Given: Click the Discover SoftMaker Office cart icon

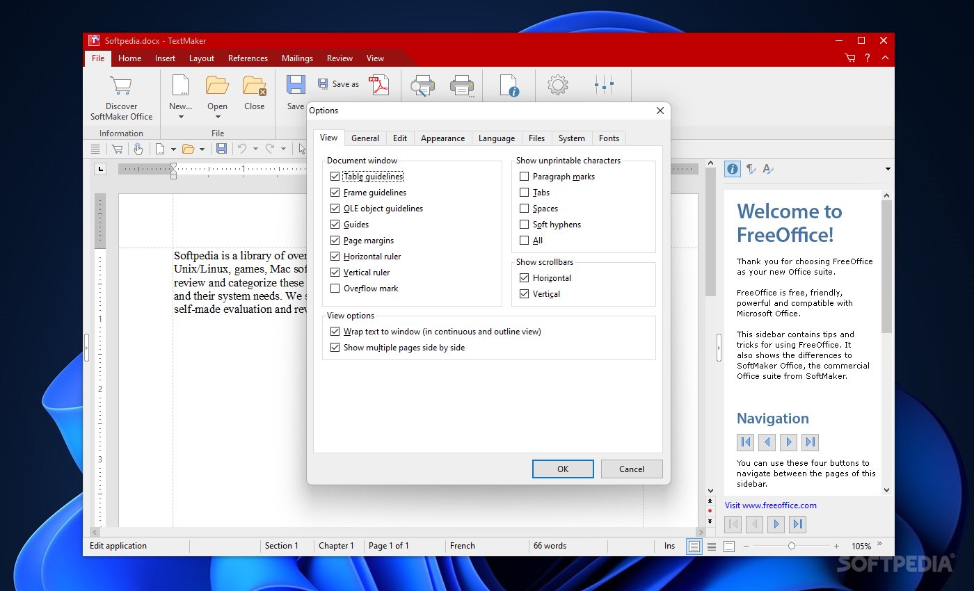Looking at the screenshot, I should pos(121,86).
